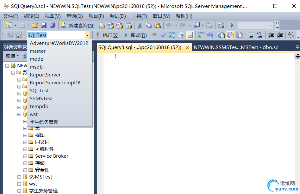Choose AdventureWorksDW2012 from database list
The height and width of the screenshot is (194, 300).
(59, 43)
